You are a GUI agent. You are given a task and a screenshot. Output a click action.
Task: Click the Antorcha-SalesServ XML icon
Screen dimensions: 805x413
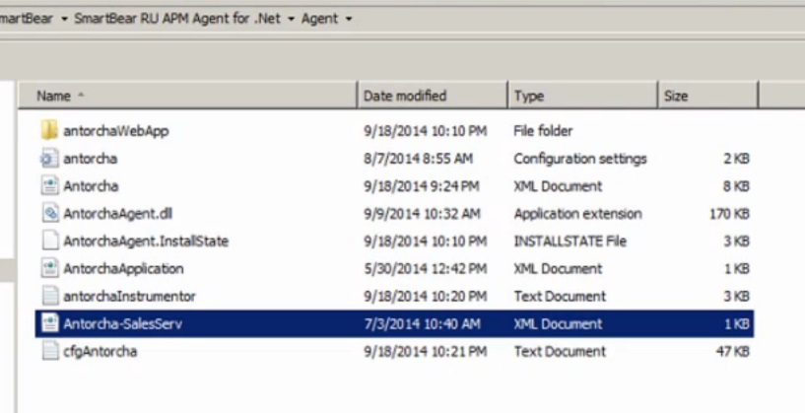[49, 323]
